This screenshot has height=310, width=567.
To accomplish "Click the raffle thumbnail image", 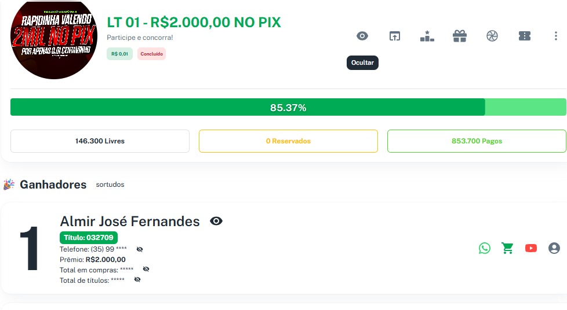I will click(x=53, y=38).
